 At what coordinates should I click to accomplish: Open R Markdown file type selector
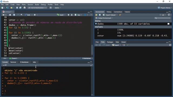(x=87, y=58)
